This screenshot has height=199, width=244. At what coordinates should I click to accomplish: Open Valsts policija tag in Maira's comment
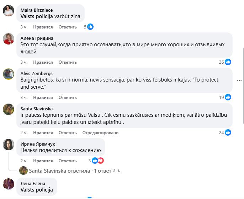click(x=37, y=16)
